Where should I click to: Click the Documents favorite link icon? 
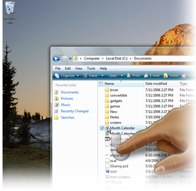pyautogui.click(x=56, y=92)
